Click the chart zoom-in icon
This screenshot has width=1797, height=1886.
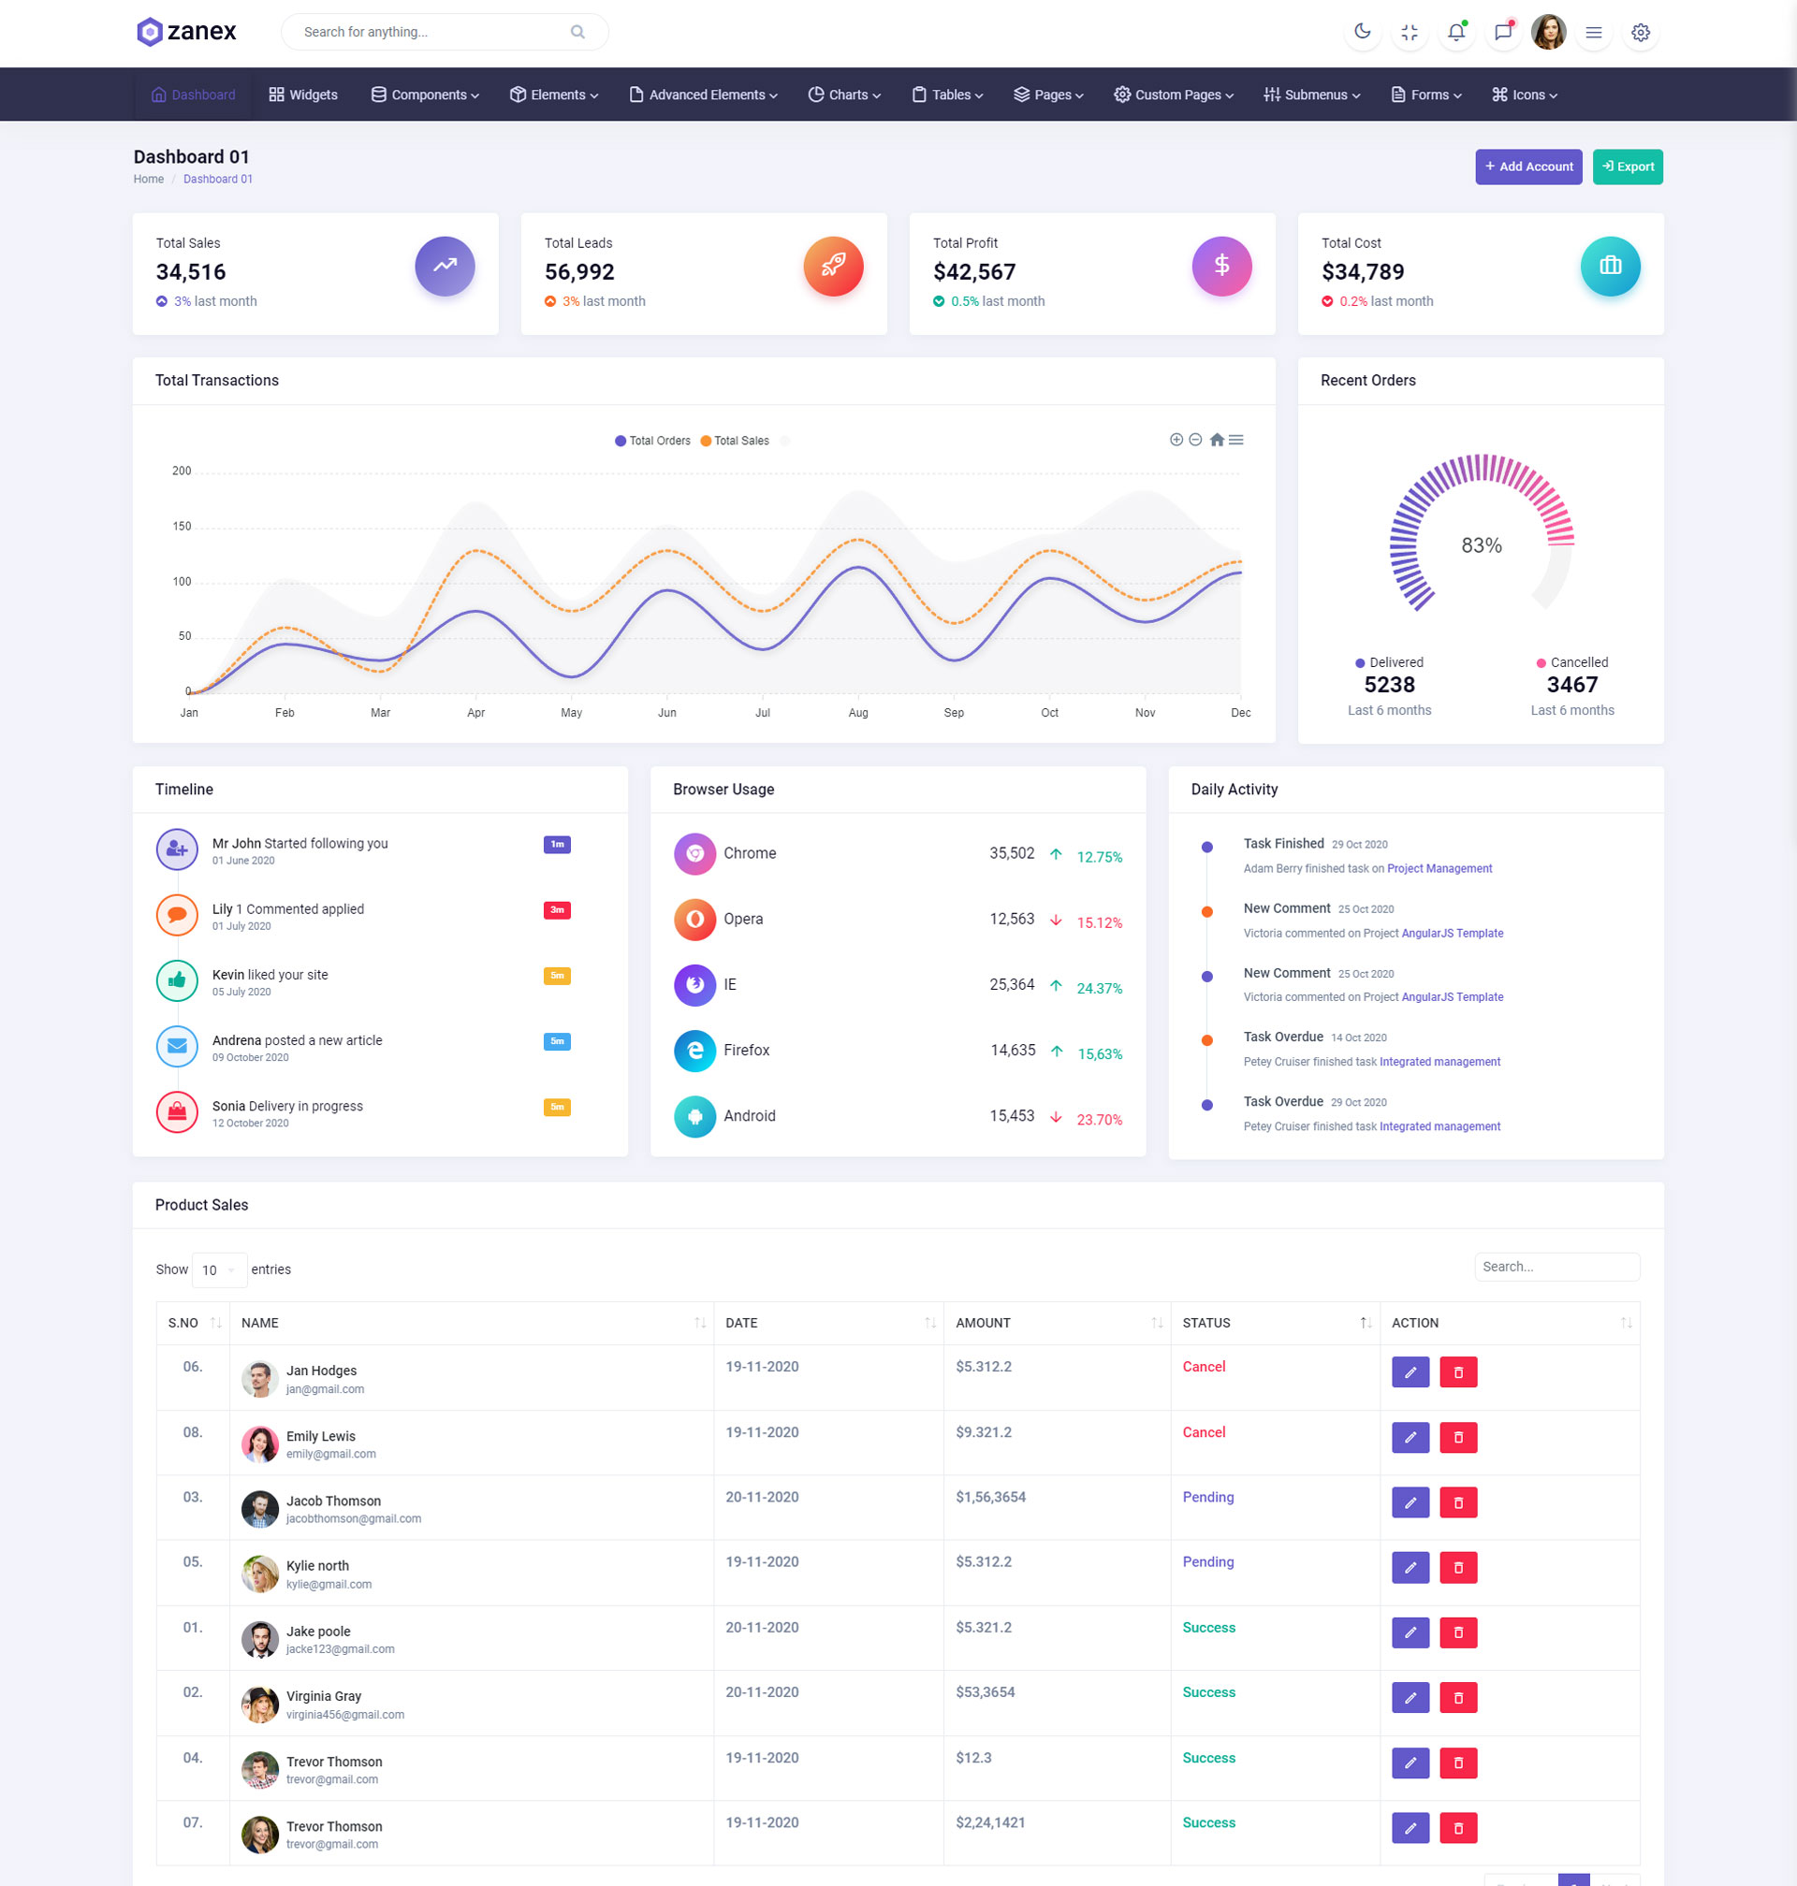[x=1176, y=440]
